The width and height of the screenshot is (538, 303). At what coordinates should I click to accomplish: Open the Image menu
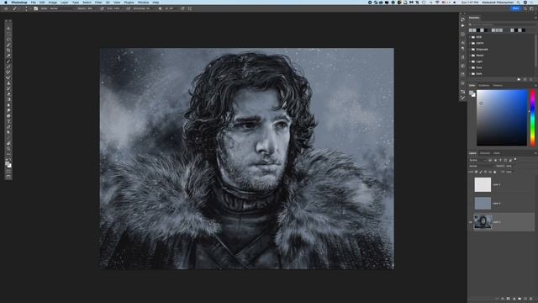click(52, 3)
